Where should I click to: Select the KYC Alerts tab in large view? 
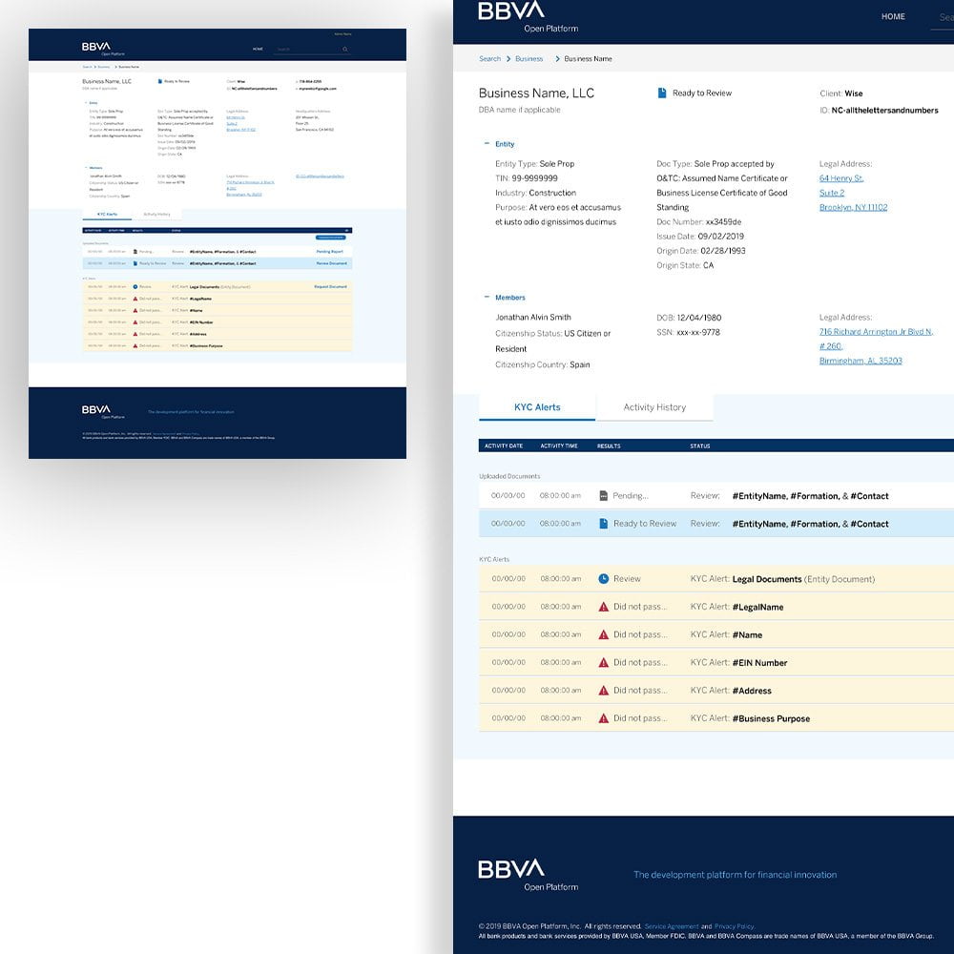(537, 407)
